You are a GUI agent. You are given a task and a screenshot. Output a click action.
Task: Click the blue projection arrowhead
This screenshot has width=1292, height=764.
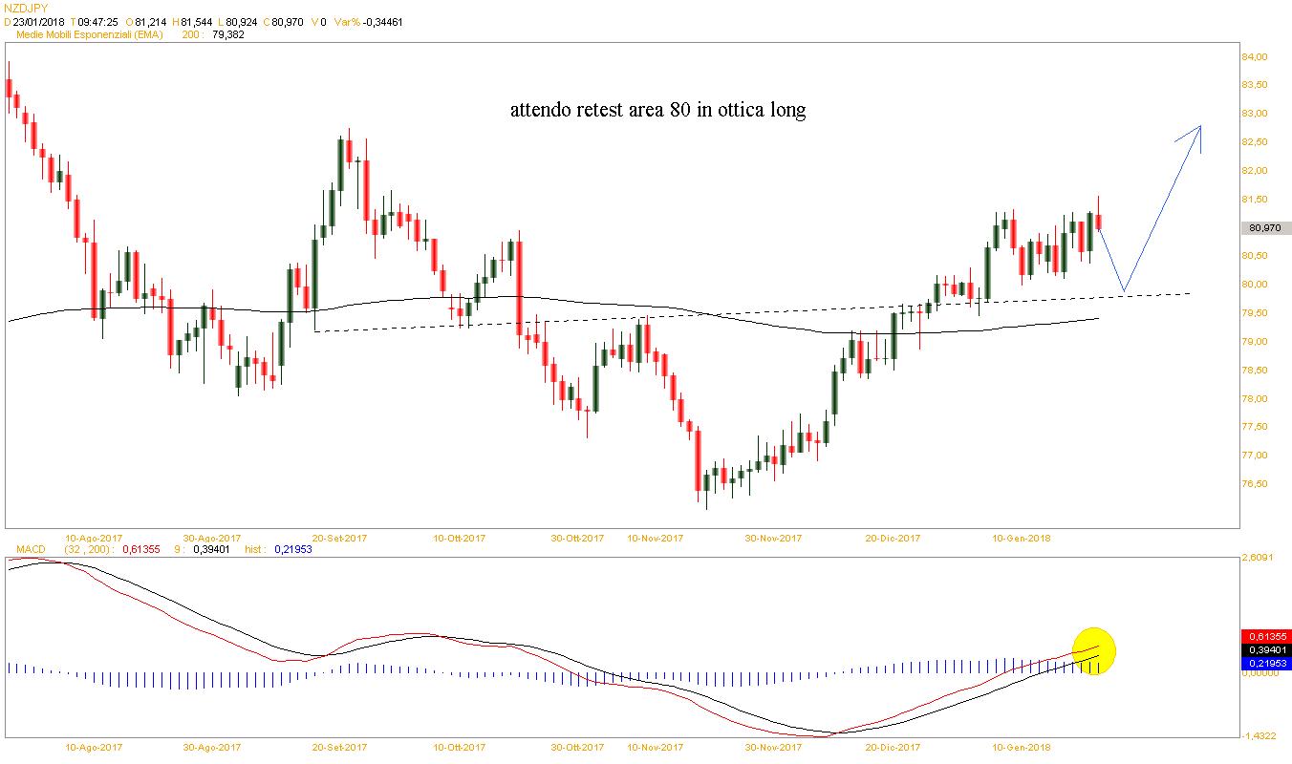click(x=1195, y=132)
